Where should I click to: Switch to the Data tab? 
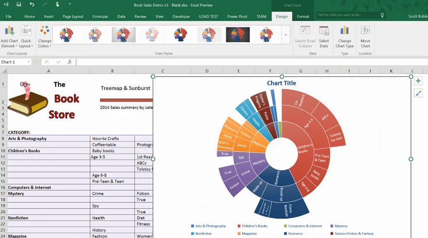pos(121,16)
